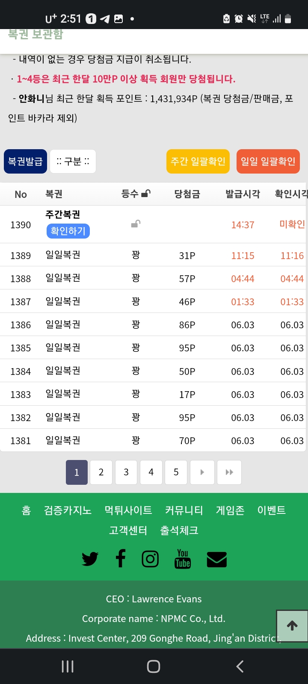Screen dimensions: 308x684
Task: Select 70P prize in row 1381
Action: pyautogui.click(x=187, y=441)
